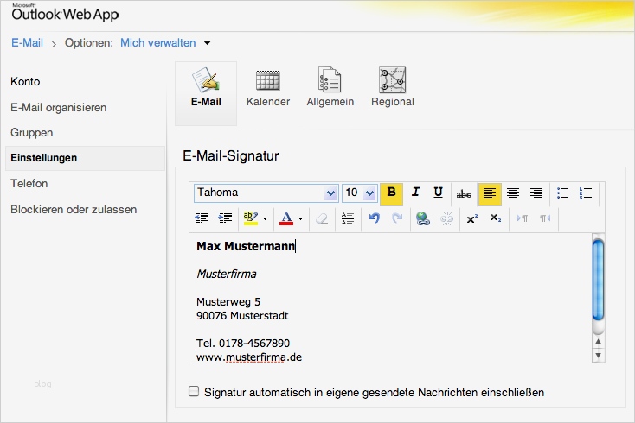
Task: Return to E-Mail via breadcrumb link
Action: coord(27,43)
